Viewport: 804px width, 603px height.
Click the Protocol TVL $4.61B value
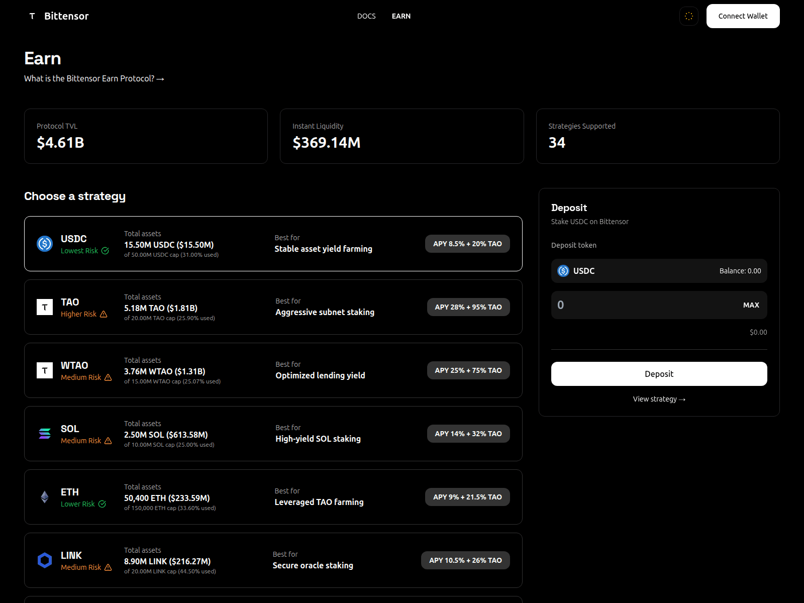pos(60,143)
